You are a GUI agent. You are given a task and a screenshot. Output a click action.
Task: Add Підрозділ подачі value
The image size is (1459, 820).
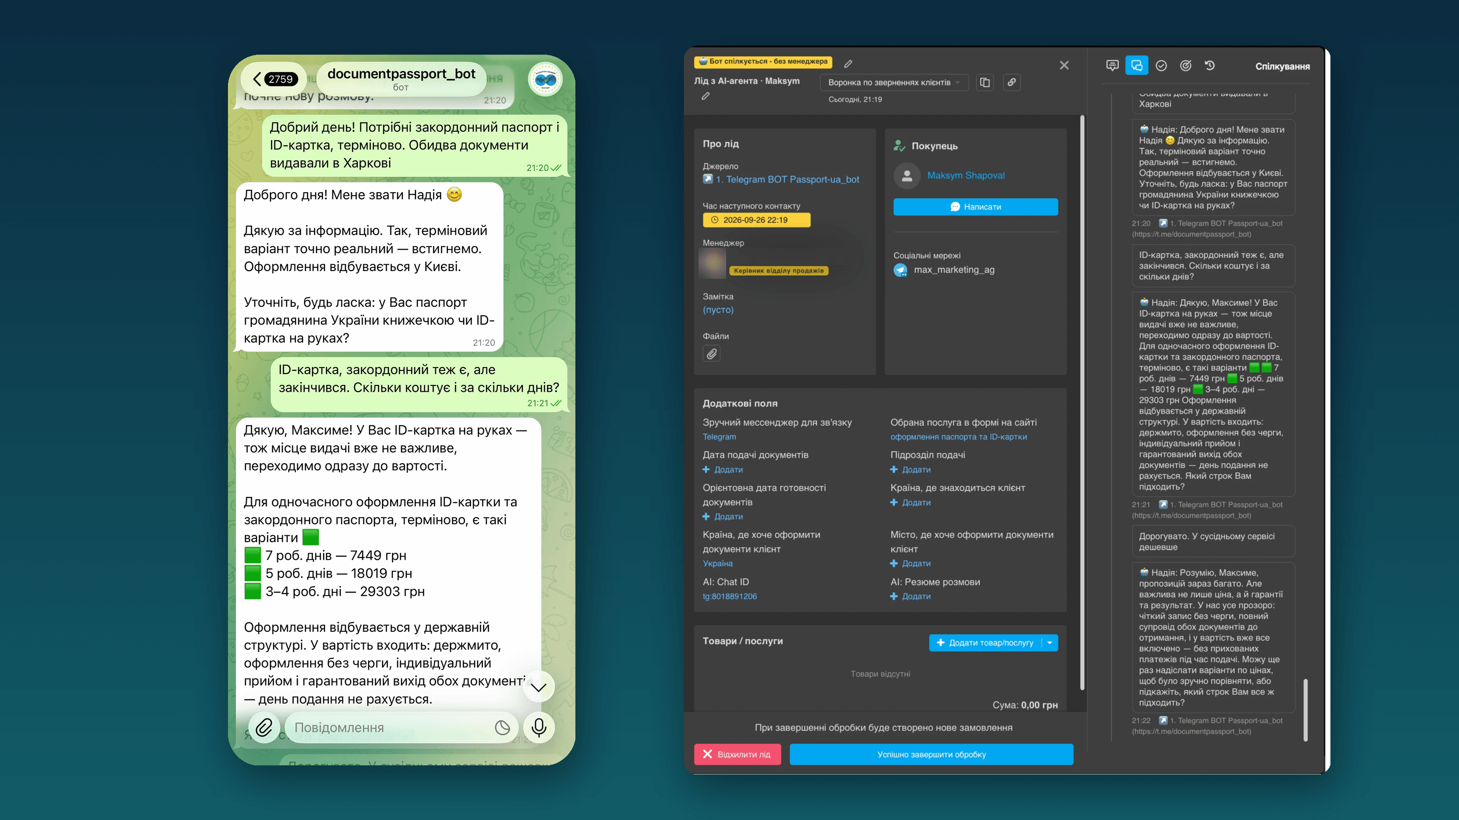(x=910, y=470)
